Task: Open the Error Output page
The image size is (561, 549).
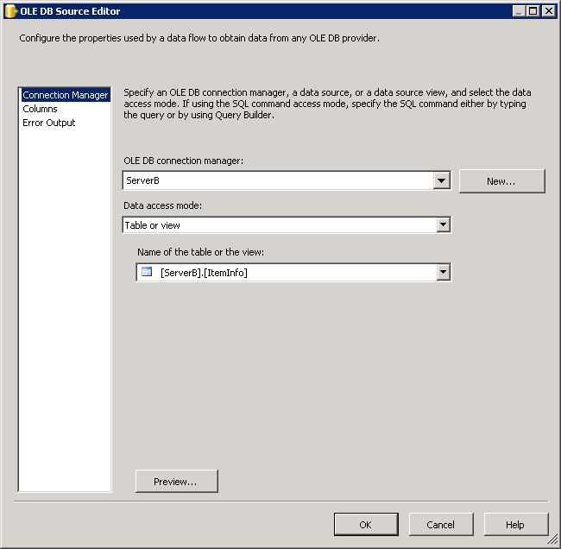Action: coord(49,123)
